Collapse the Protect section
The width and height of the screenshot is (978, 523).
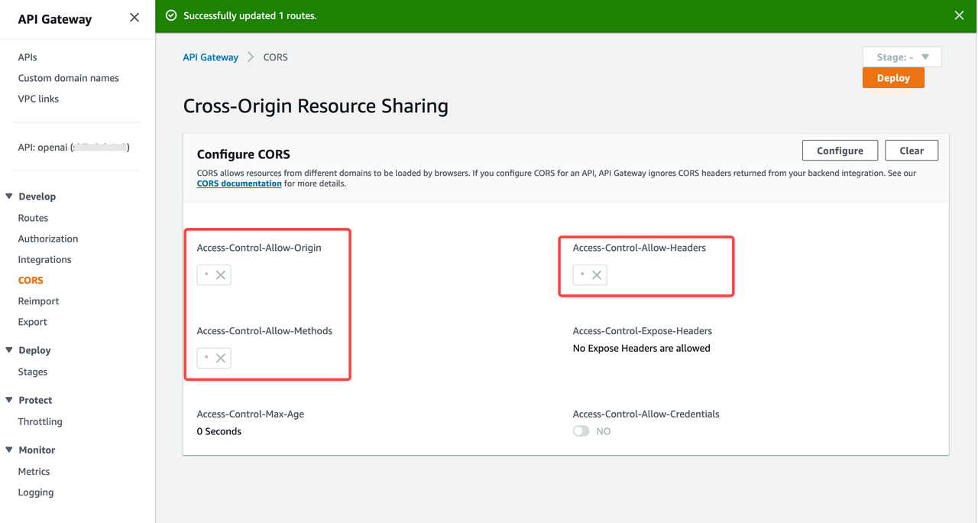point(9,400)
